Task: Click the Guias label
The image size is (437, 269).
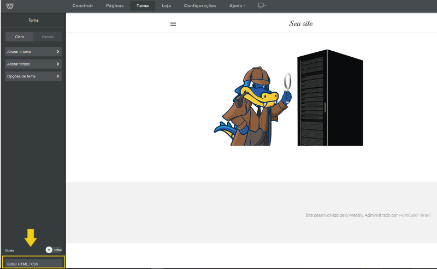Action: [9, 250]
